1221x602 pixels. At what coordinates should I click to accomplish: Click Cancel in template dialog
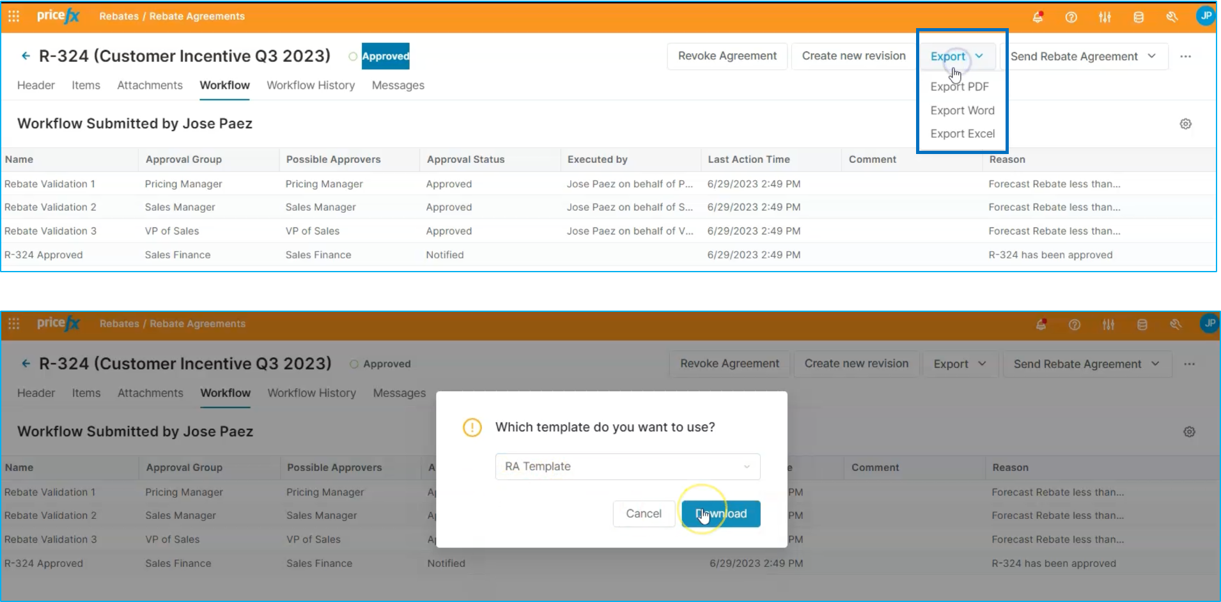click(x=644, y=514)
